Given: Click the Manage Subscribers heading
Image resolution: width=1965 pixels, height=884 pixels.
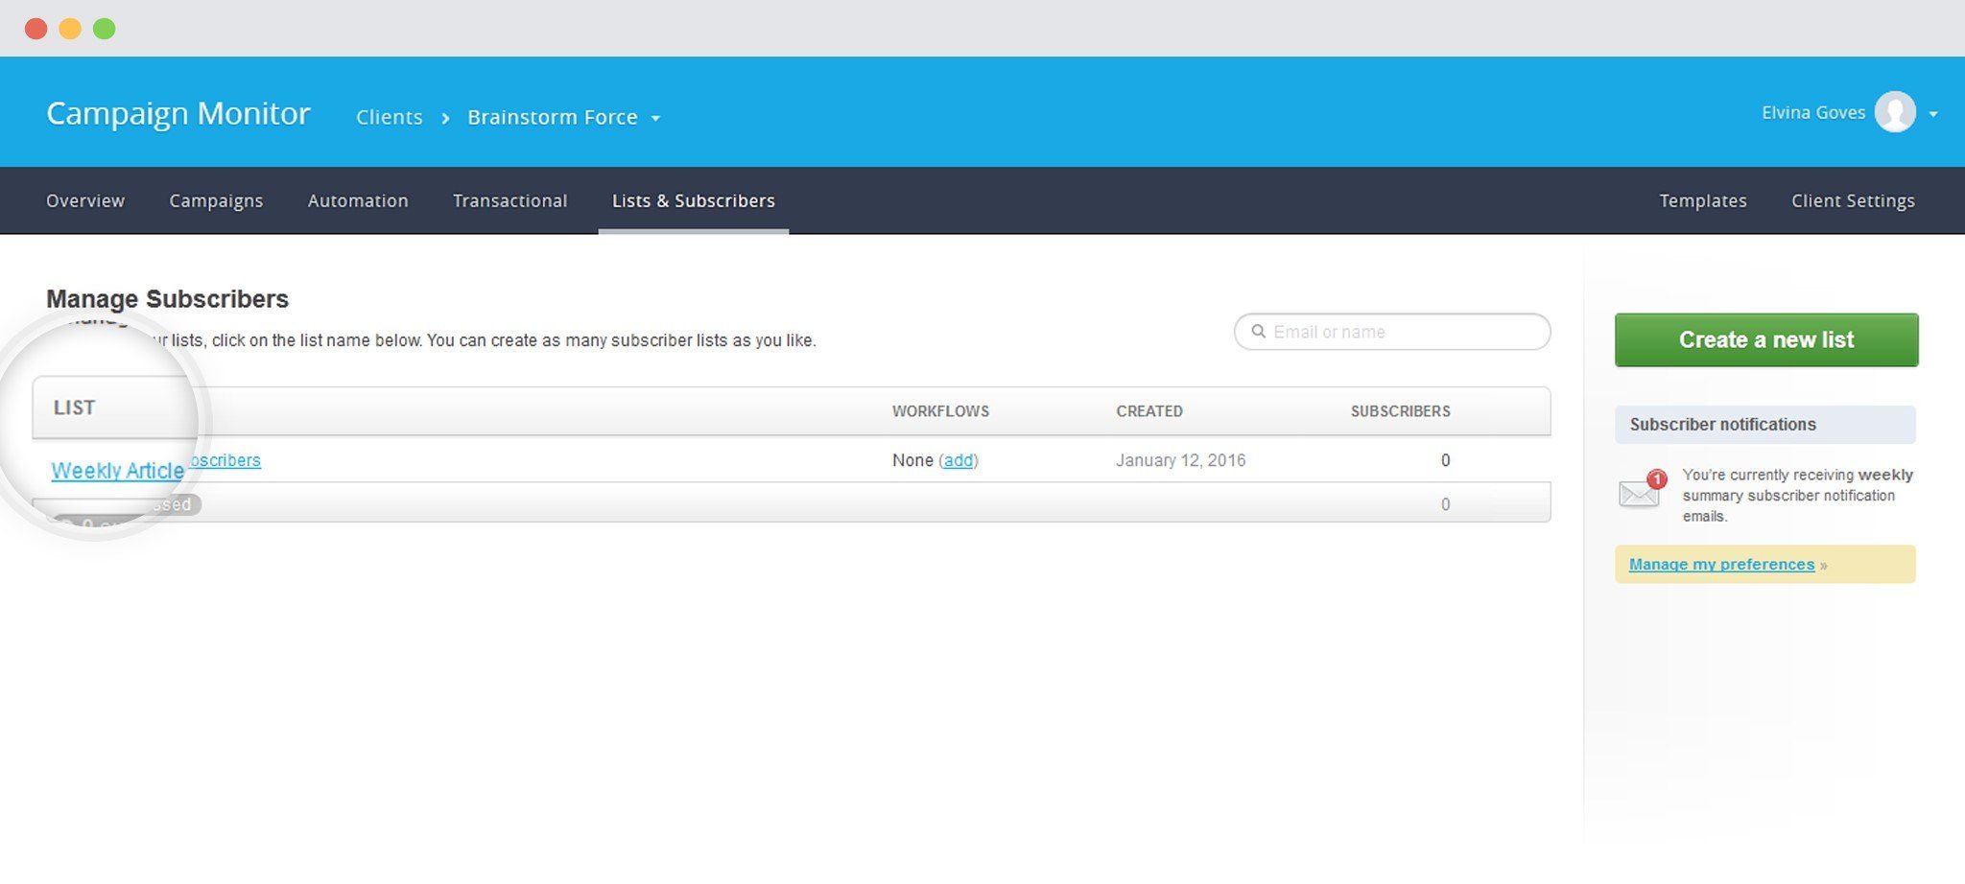Looking at the screenshot, I should click(x=167, y=299).
